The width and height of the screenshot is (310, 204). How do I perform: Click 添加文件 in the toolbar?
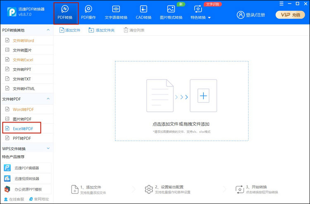point(70,30)
